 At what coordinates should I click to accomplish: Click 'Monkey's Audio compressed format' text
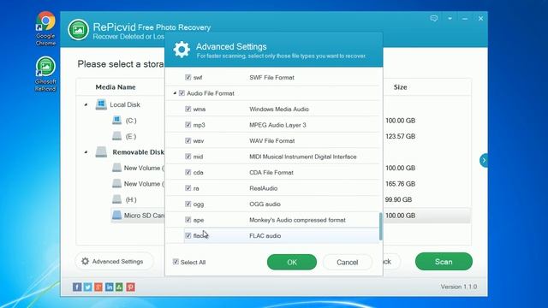pos(297,220)
